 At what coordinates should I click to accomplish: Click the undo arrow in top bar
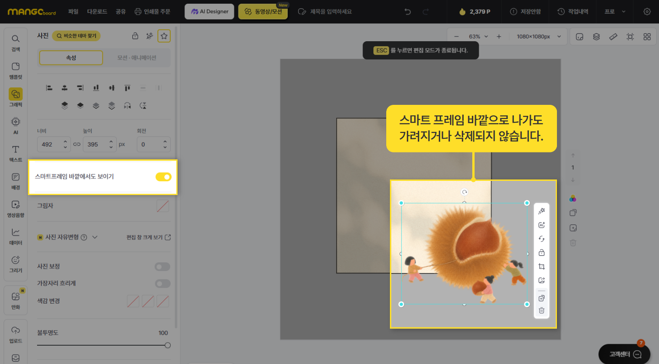click(x=408, y=11)
